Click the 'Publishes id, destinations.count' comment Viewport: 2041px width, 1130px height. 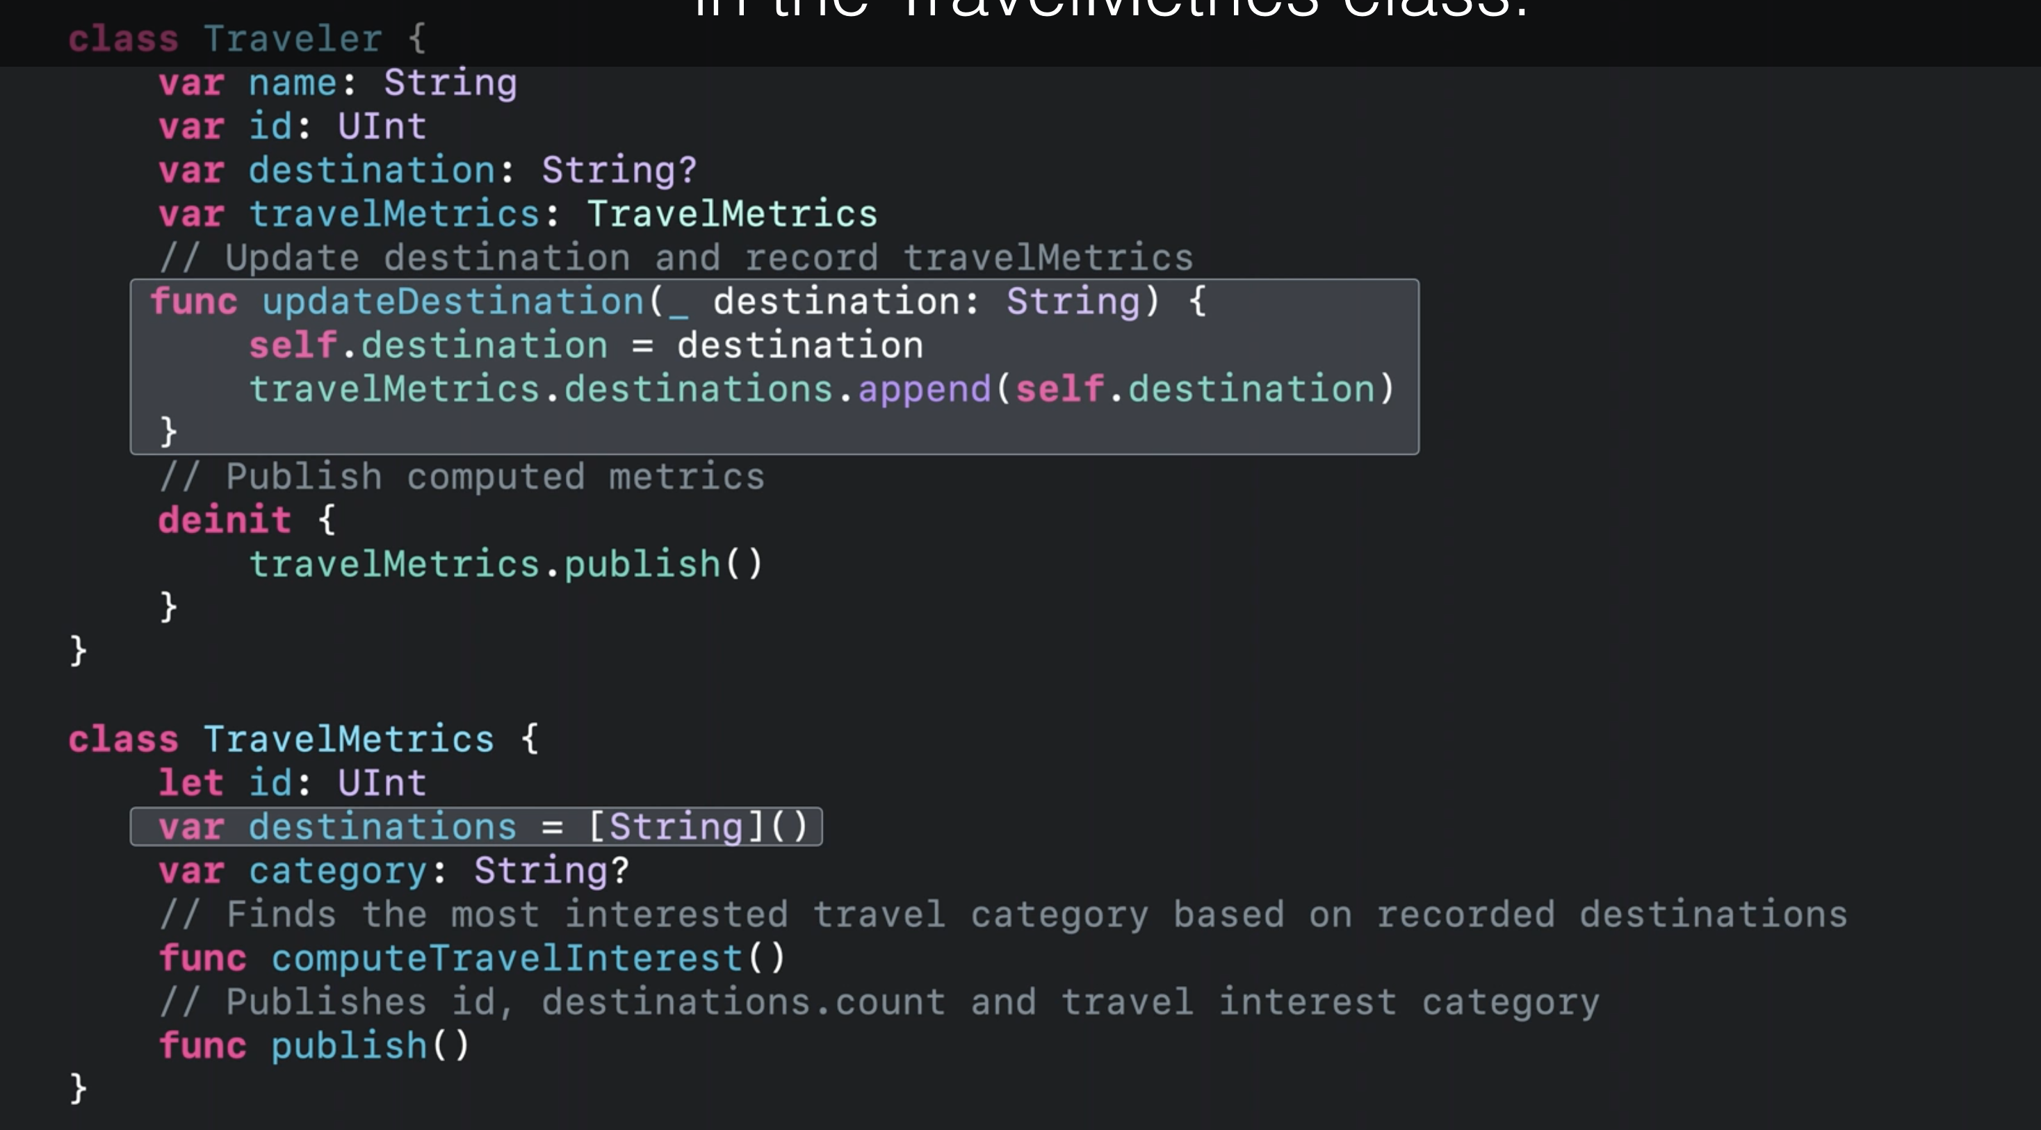pyautogui.click(x=878, y=1003)
